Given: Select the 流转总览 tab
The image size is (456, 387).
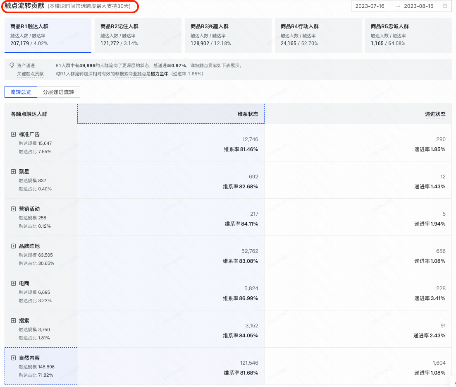Looking at the screenshot, I should (x=21, y=92).
